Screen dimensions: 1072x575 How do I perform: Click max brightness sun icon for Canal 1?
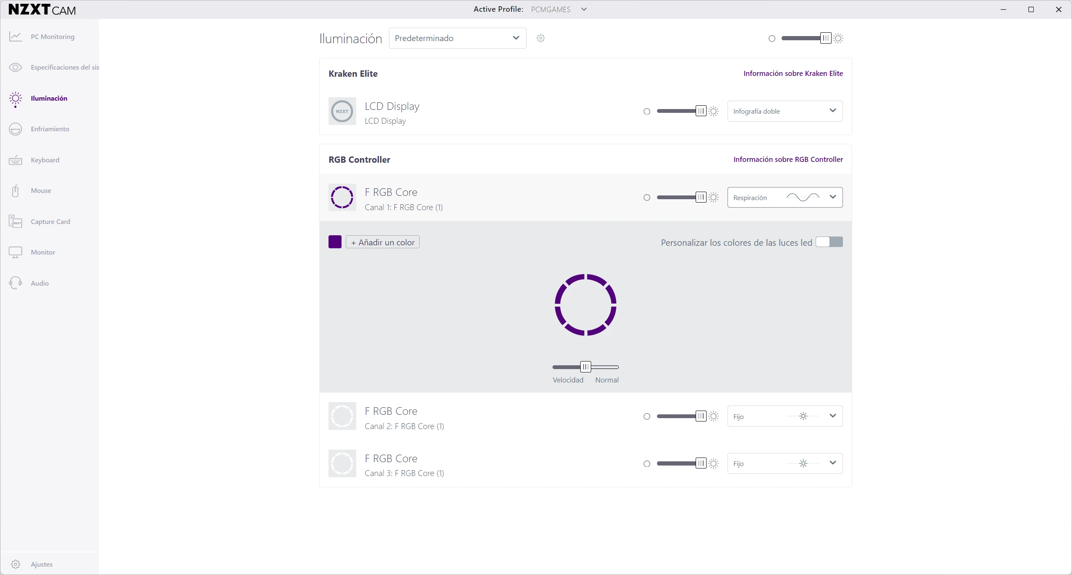pos(713,197)
